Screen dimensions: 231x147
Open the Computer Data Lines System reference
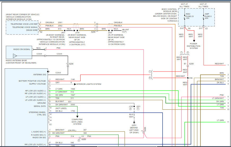[x=77, y=122]
